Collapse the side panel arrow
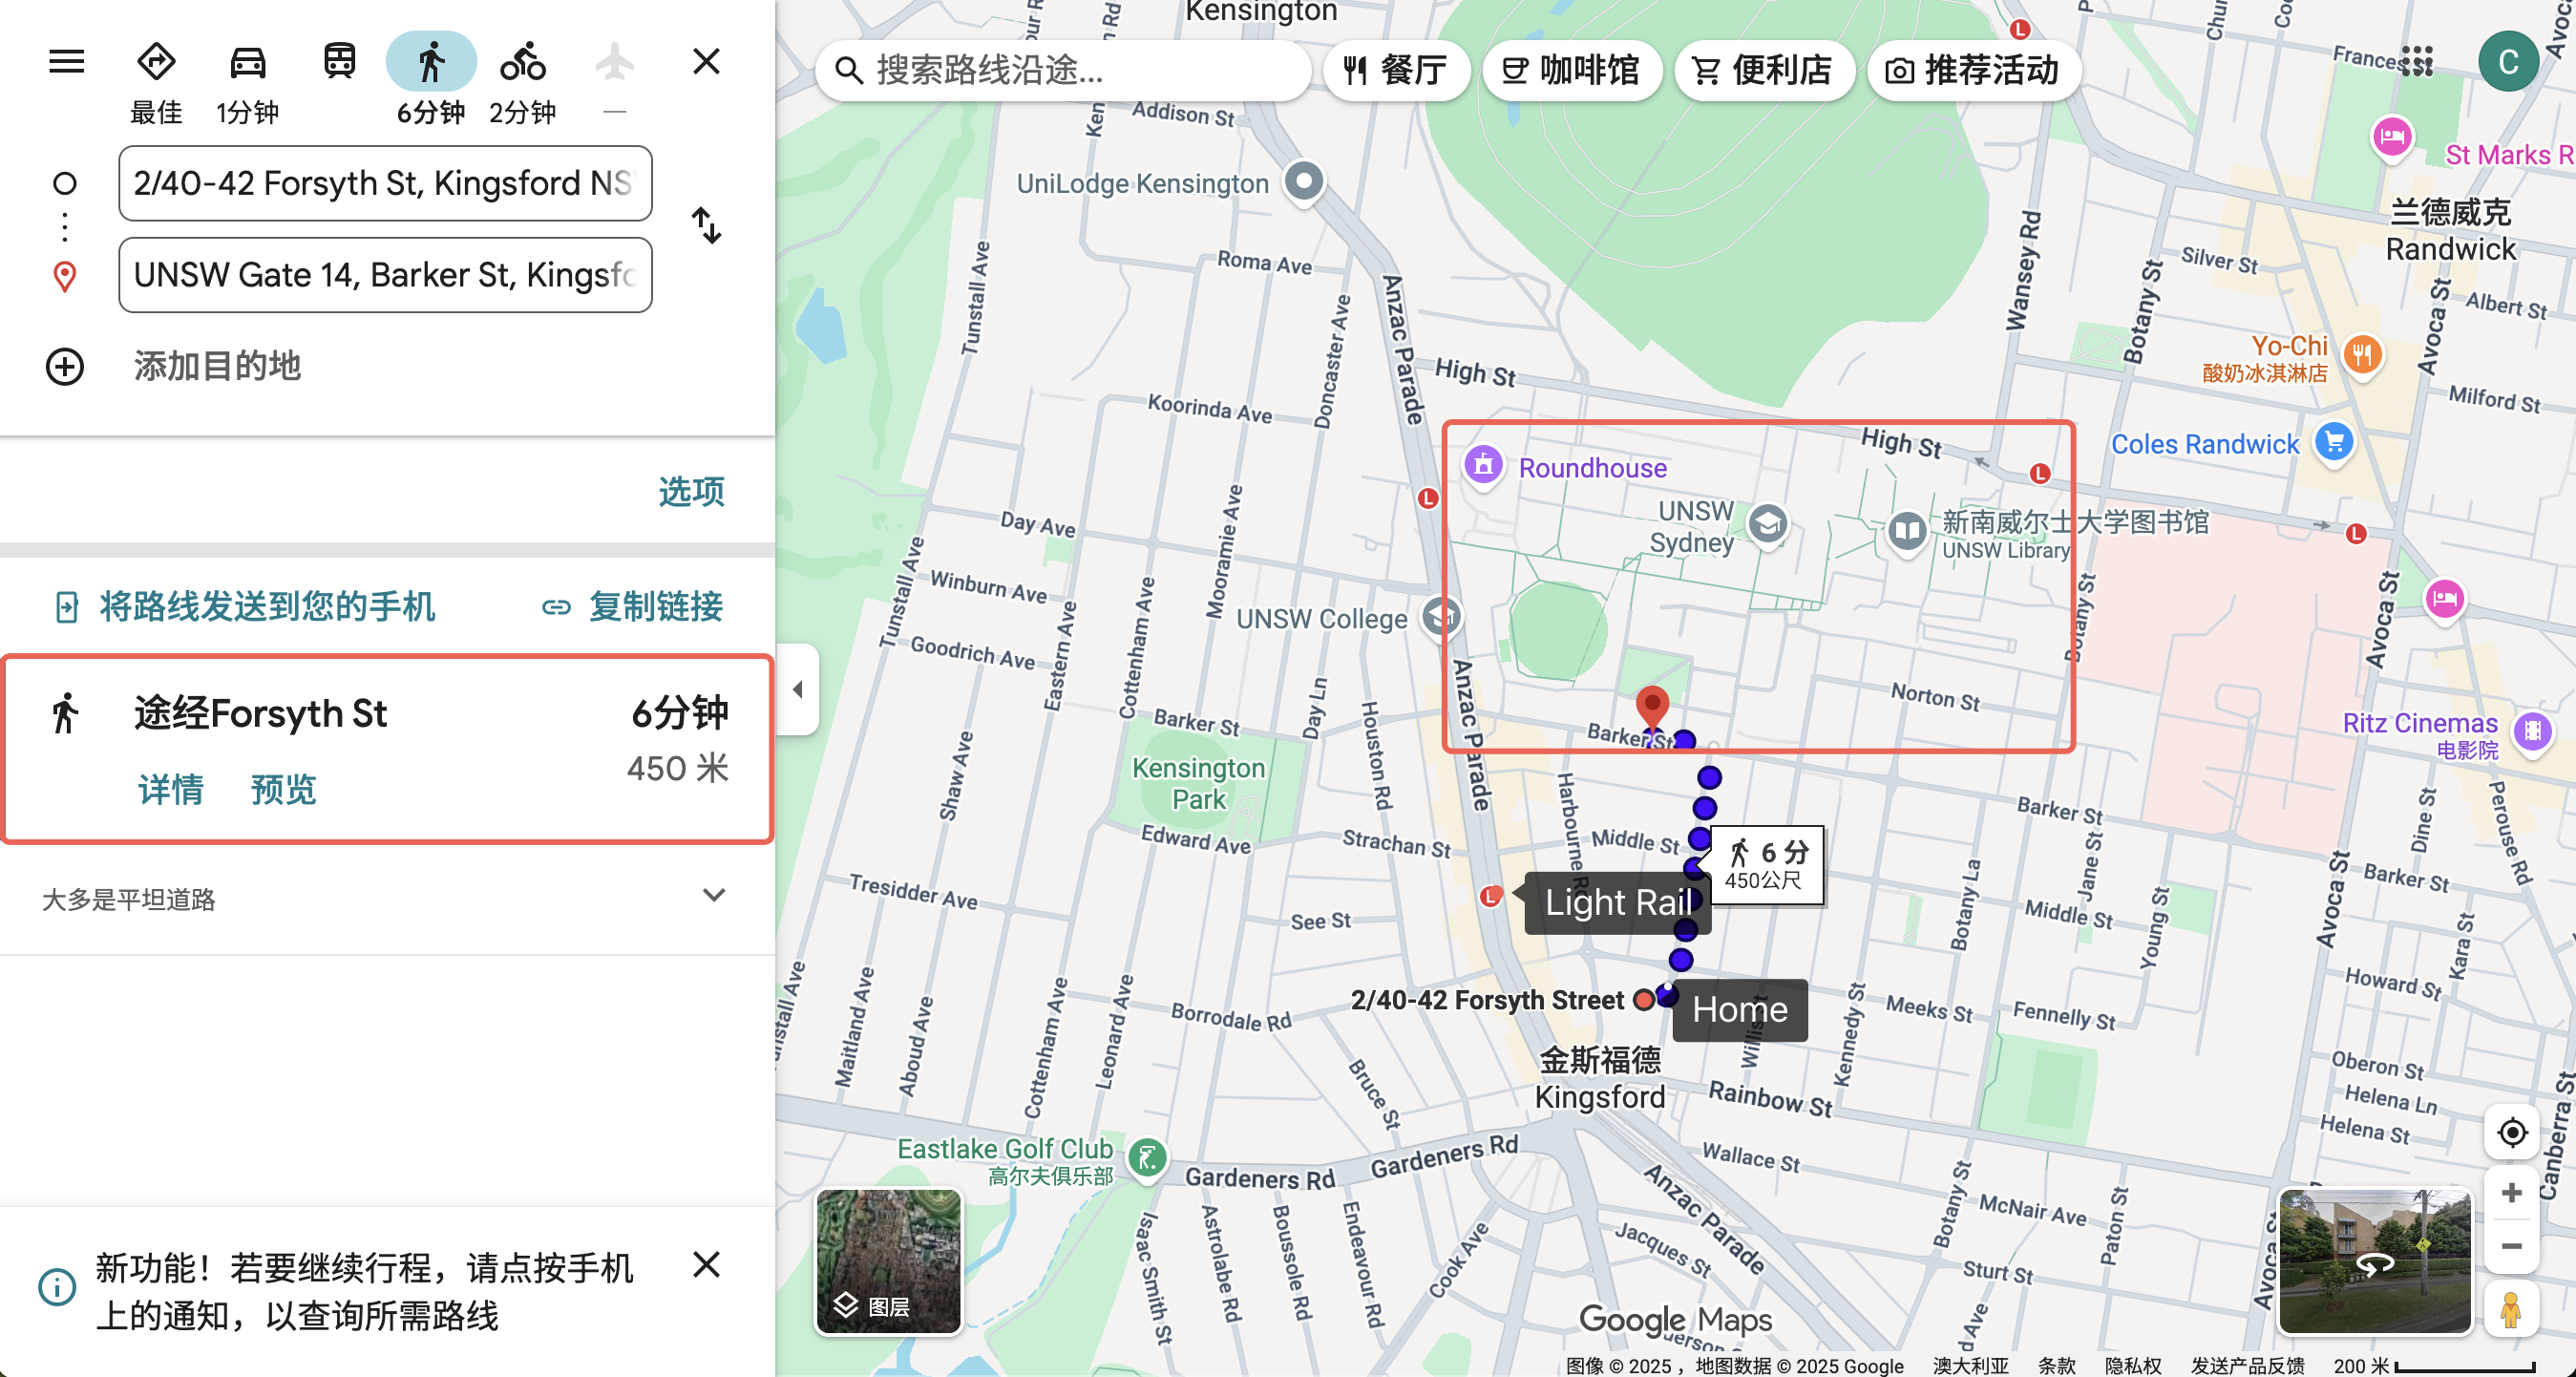Screen dimensions: 2576x1377 tap(798, 689)
